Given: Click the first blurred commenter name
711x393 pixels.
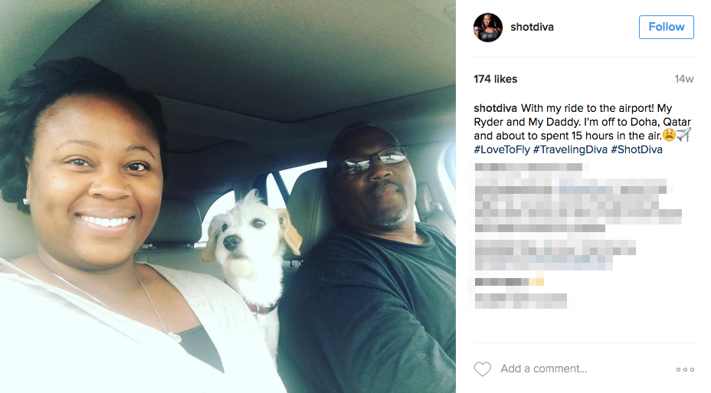Looking at the screenshot, I should pos(528,167).
